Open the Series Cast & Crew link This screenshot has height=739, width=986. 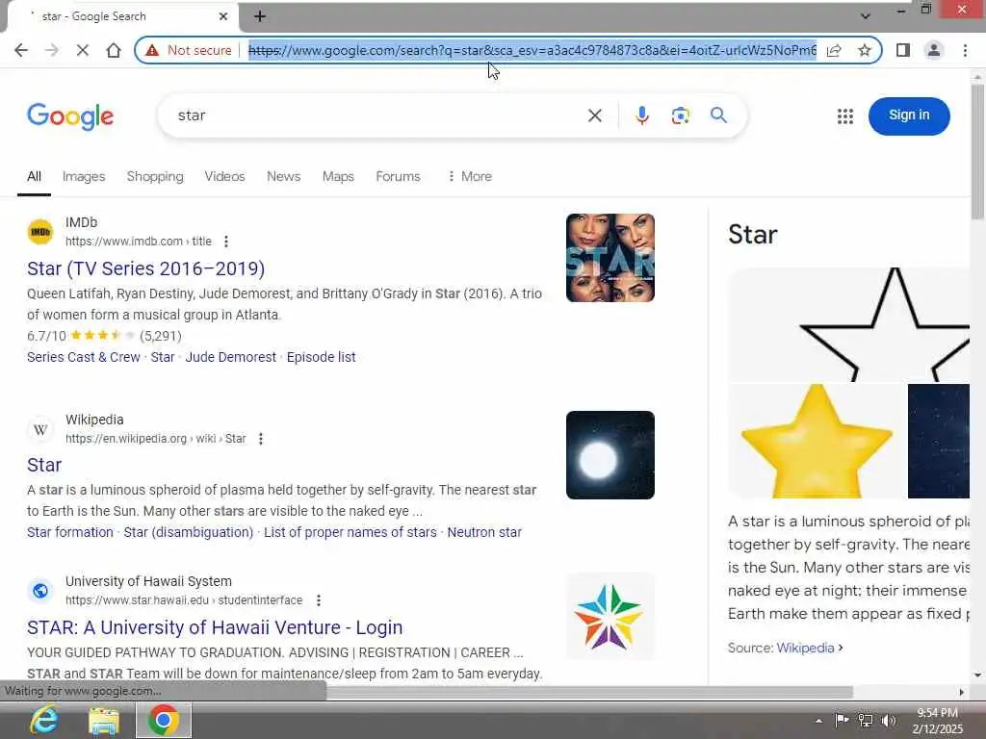tap(84, 357)
